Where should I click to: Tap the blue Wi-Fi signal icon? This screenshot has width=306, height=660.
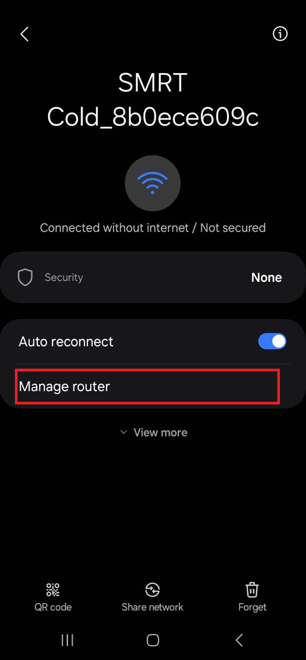point(153,183)
